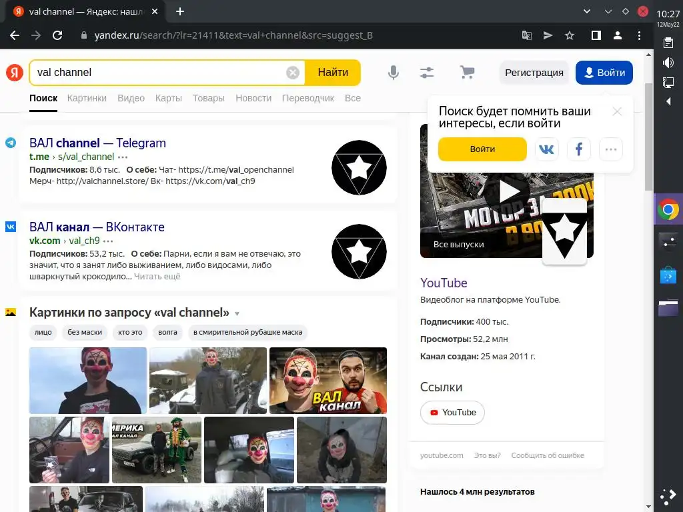This screenshot has height=512, width=683.
Task: Open Chrome three-dot menu
Action: (639, 36)
